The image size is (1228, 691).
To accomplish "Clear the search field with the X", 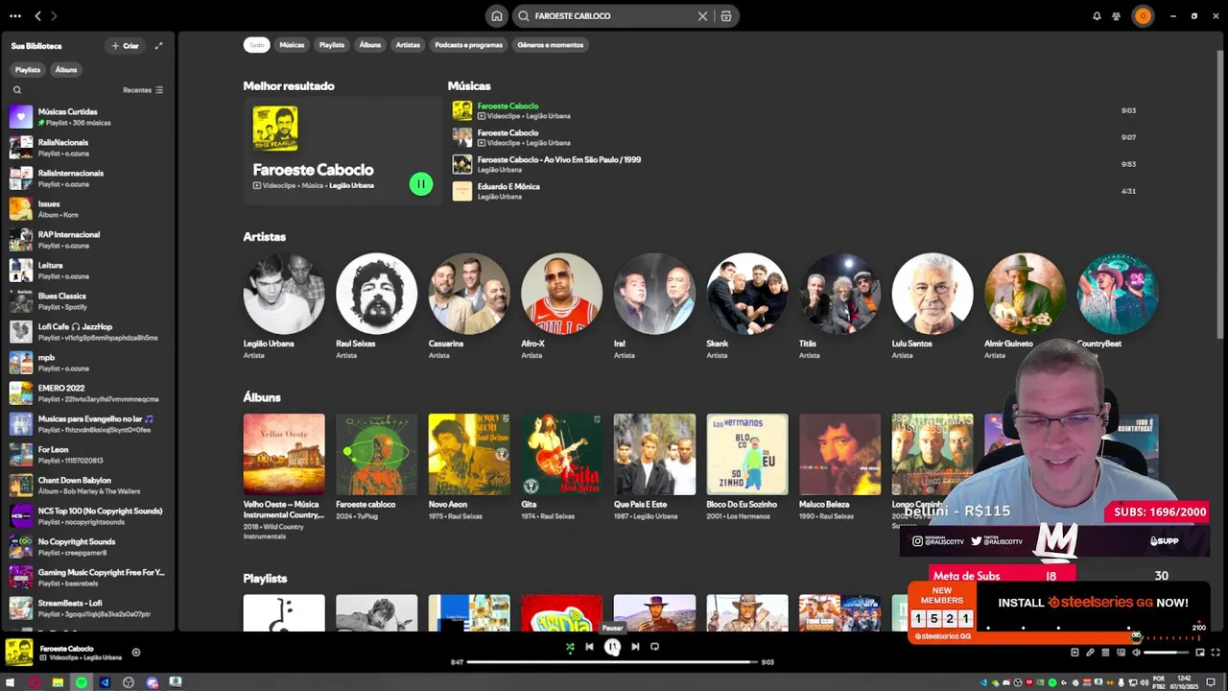I will click(702, 16).
